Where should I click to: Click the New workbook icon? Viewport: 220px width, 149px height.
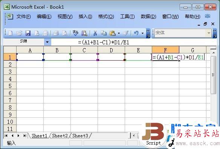11,33
